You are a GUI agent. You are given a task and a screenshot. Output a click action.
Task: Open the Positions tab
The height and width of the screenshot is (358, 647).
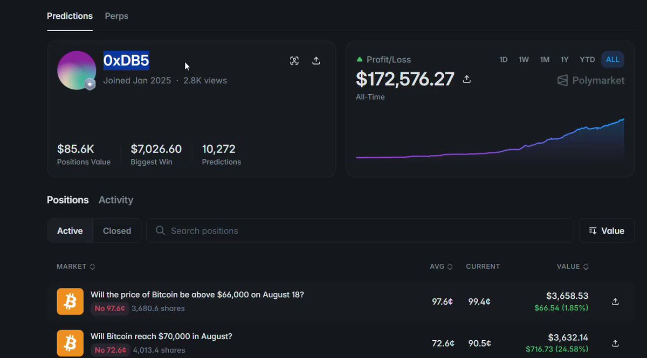[x=68, y=200]
